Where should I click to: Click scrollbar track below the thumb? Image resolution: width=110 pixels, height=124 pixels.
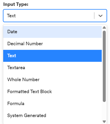point(104,111)
